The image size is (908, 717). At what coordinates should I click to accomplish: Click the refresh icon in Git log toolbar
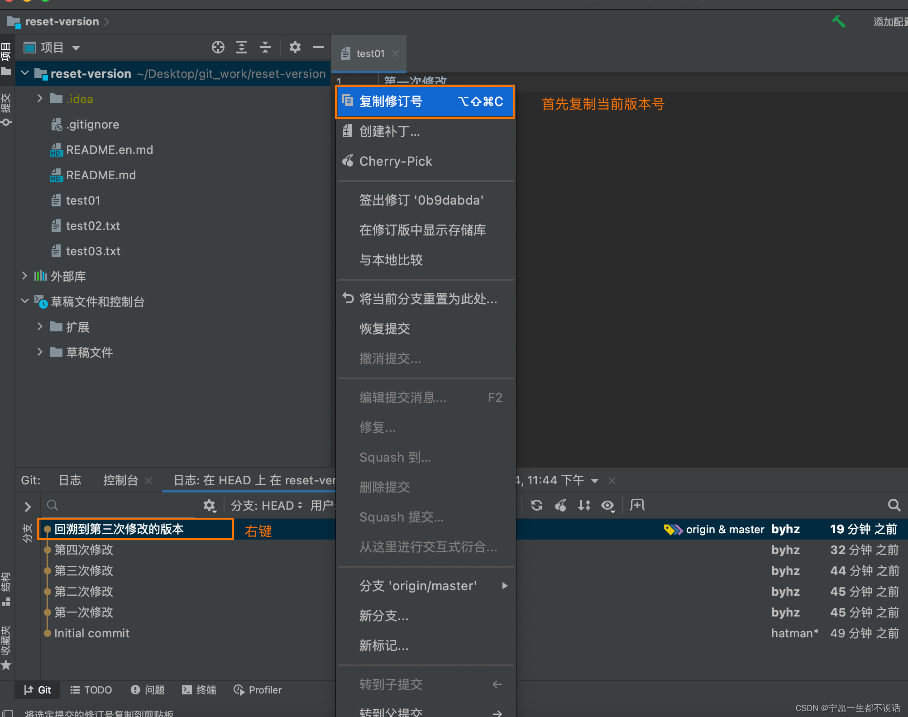(537, 505)
